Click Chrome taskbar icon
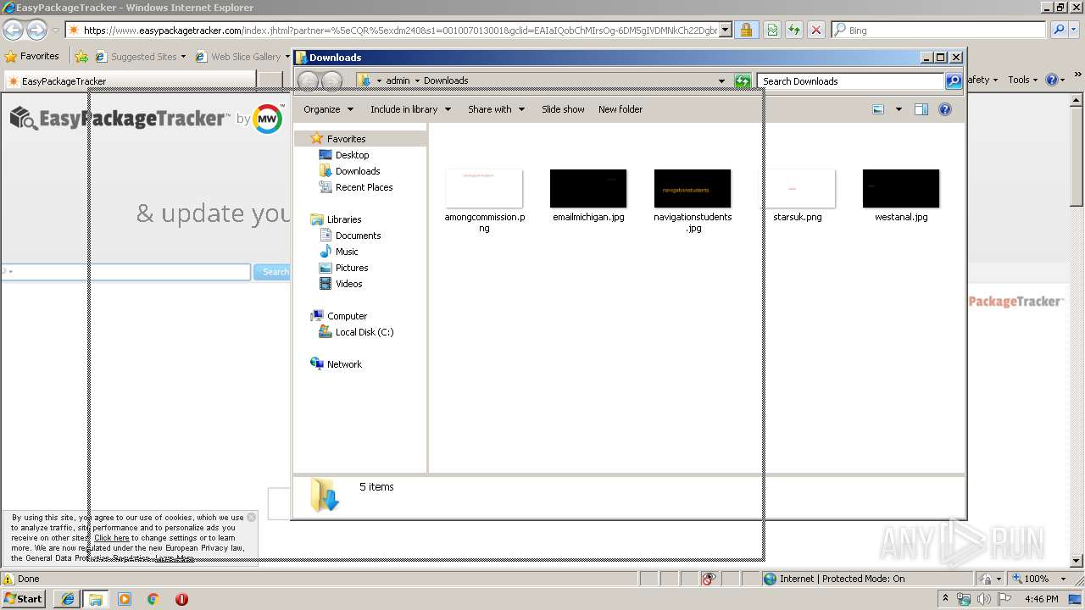 [153, 599]
